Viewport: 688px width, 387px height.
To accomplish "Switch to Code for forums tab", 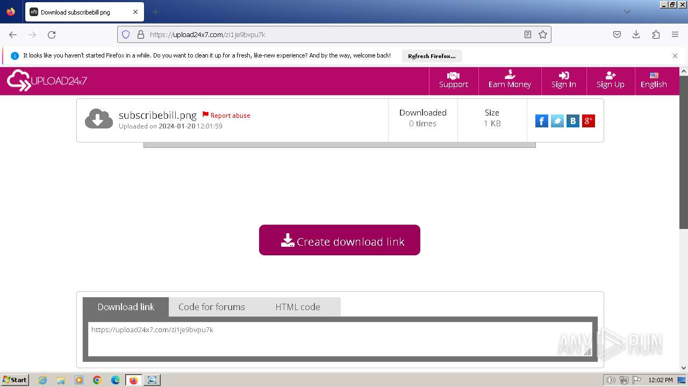I will click(x=212, y=307).
